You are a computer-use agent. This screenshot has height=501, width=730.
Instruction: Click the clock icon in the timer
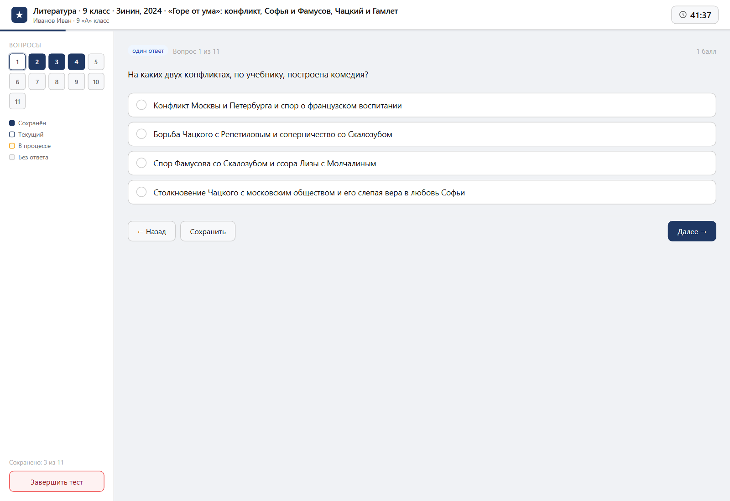pyautogui.click(x=683, y=15)
